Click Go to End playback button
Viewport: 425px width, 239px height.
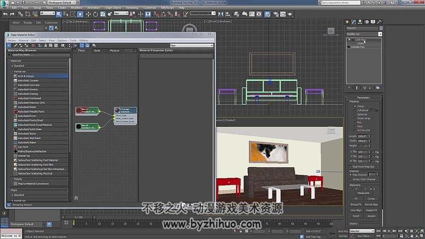[x=400, y=231]
